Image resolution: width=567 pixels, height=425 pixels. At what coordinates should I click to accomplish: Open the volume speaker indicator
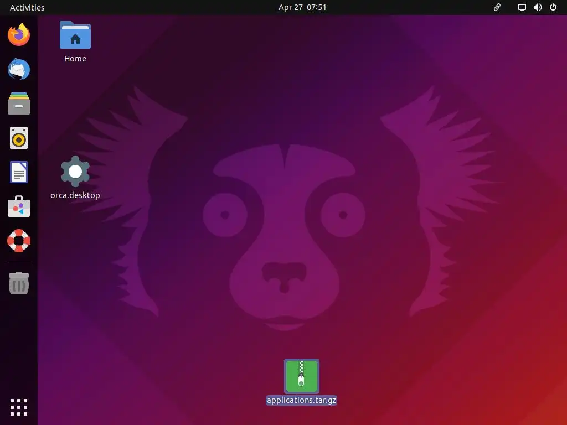point(538,7)
